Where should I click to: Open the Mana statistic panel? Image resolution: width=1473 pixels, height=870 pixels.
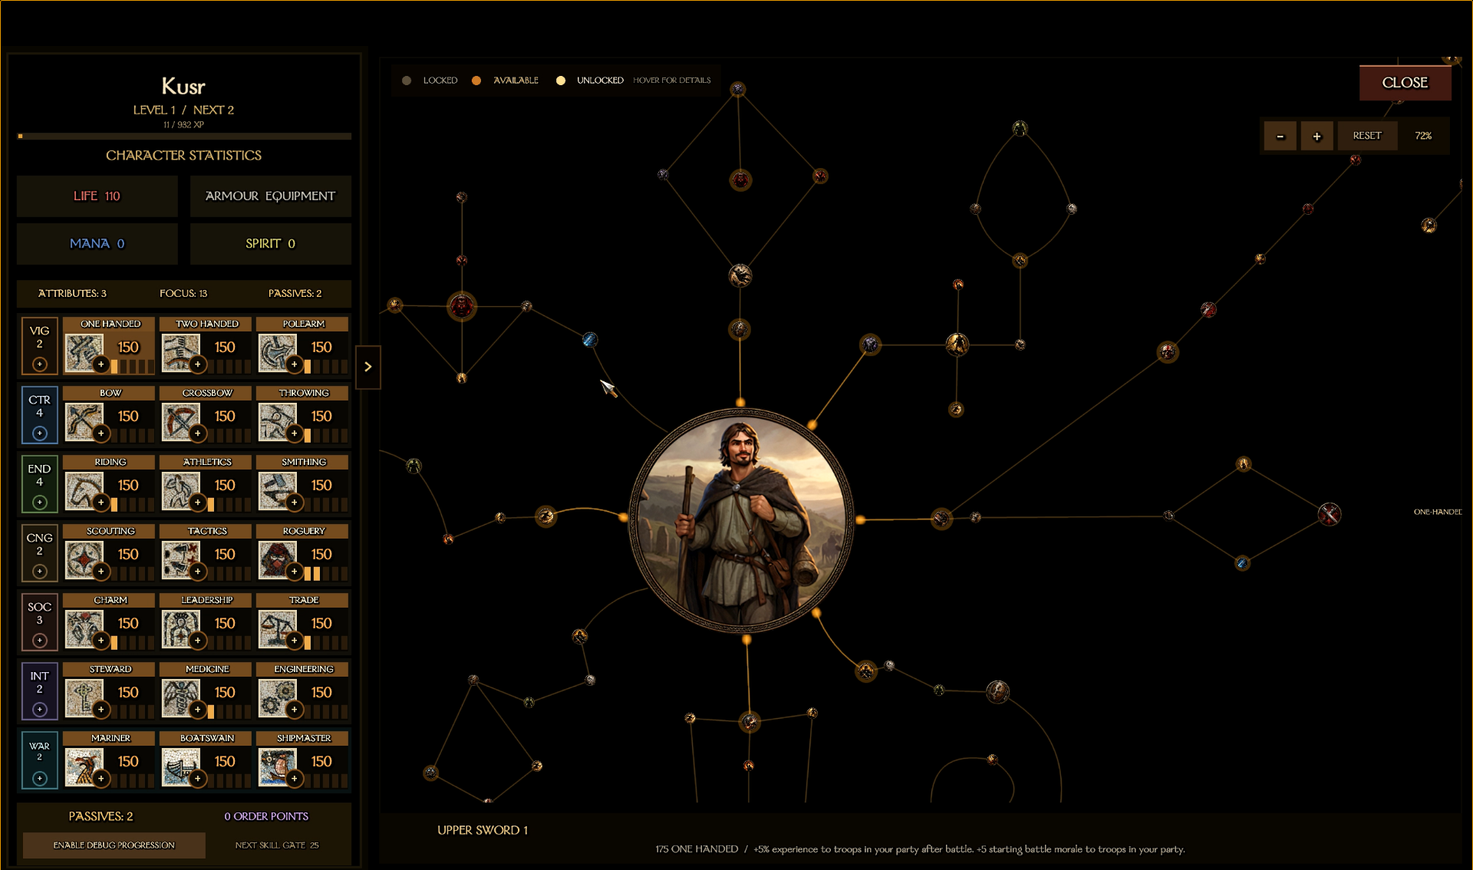click(x=97, y=244)
